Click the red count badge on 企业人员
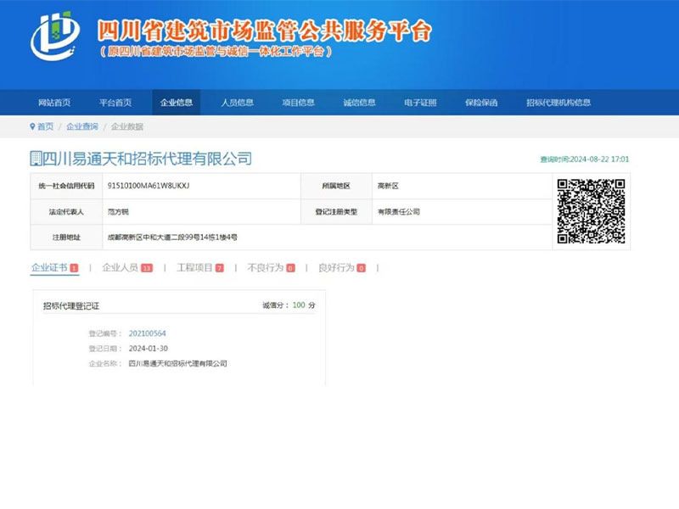The height and width of the screenshot is (509, 679). click(x=147, y=268)
